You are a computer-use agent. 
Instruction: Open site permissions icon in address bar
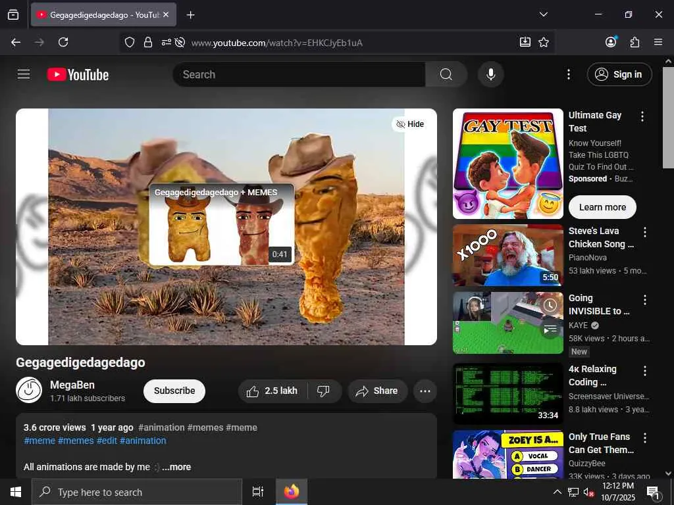[x=166, y=42]
